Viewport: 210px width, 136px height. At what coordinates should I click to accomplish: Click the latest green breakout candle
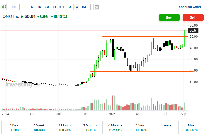(185, 38)
